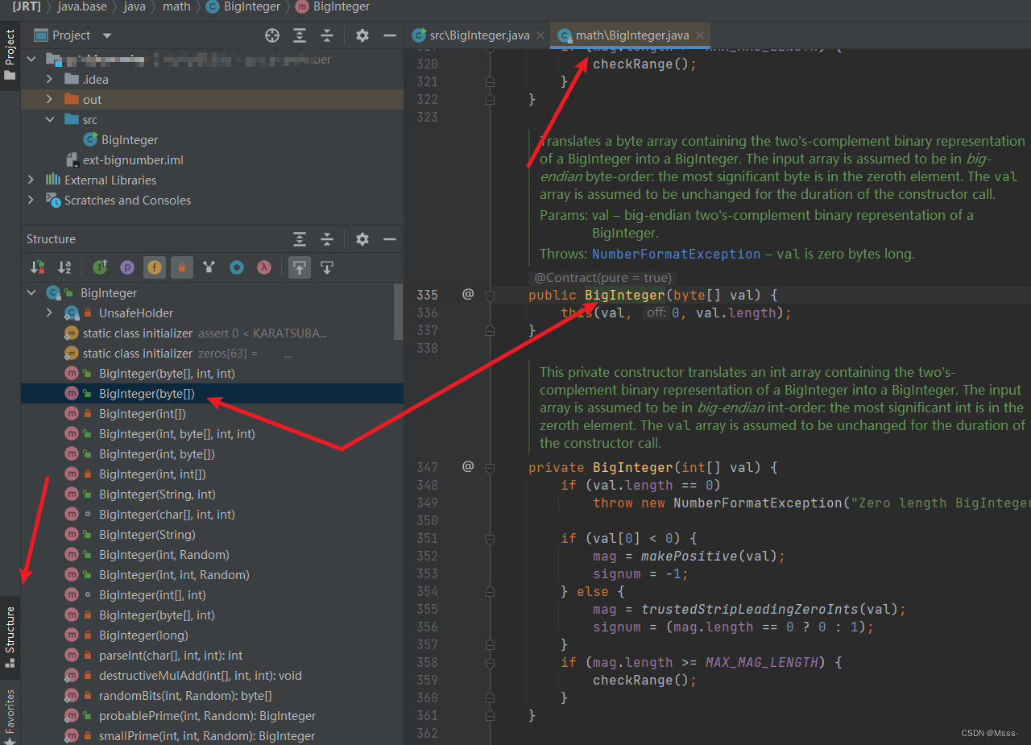Open Project view mode dropdown
1031x745 pixels.
pyautogui.click(x=107, y=35)
